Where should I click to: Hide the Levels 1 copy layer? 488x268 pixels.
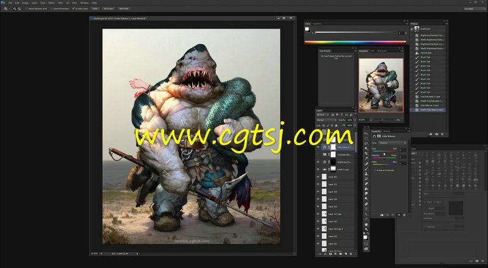(318, 169)
